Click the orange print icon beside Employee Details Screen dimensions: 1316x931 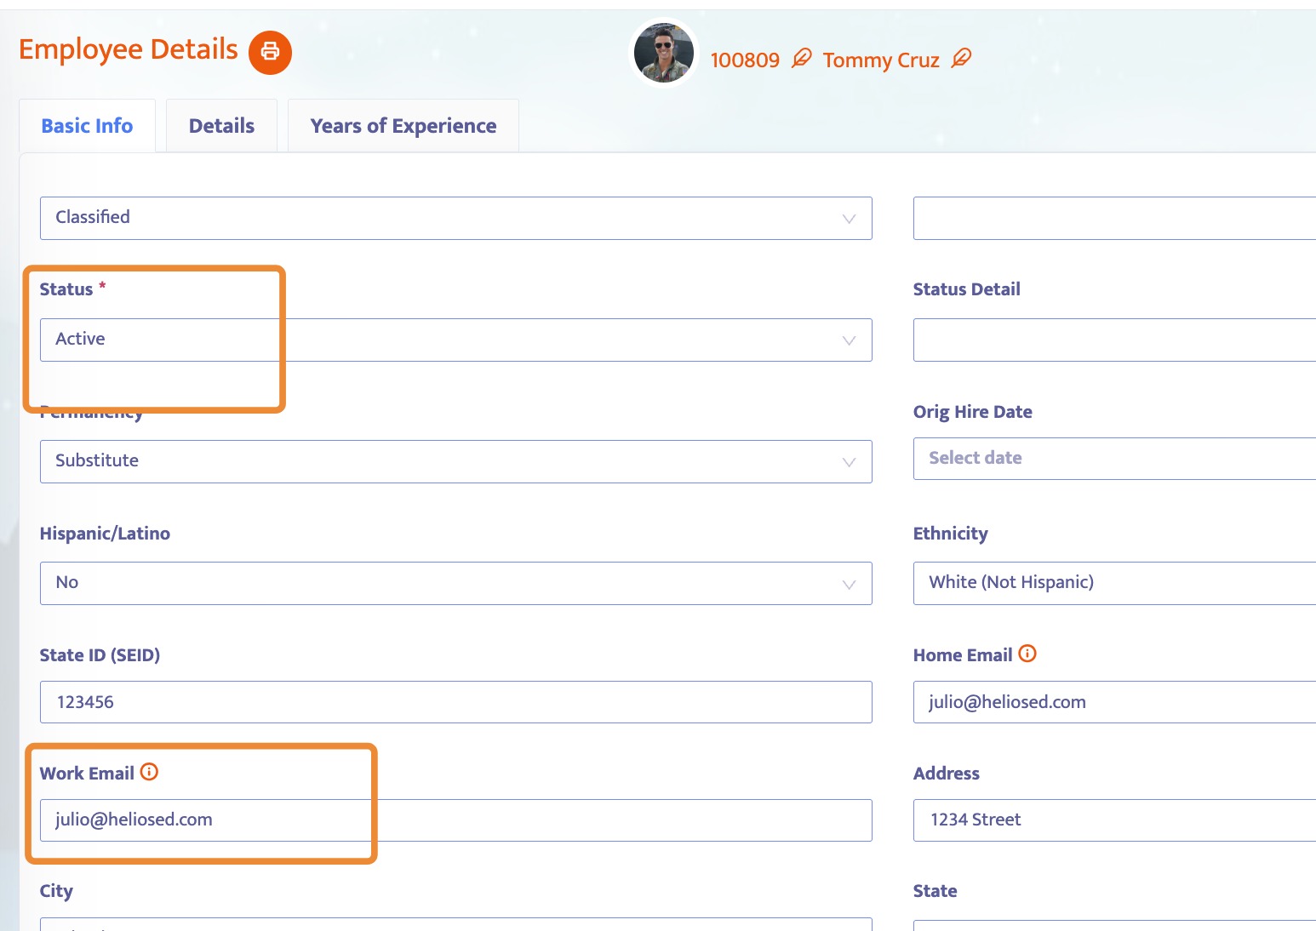pos(270,52)
